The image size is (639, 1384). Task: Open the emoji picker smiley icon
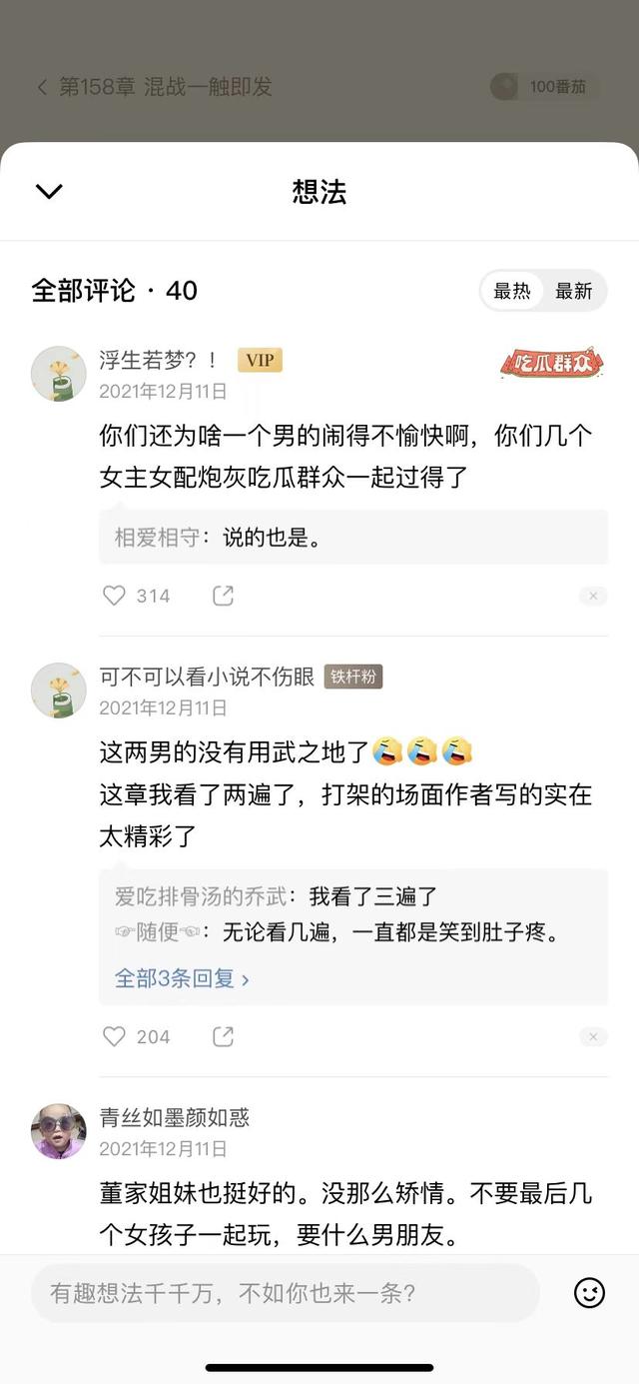click(589, 1292)
